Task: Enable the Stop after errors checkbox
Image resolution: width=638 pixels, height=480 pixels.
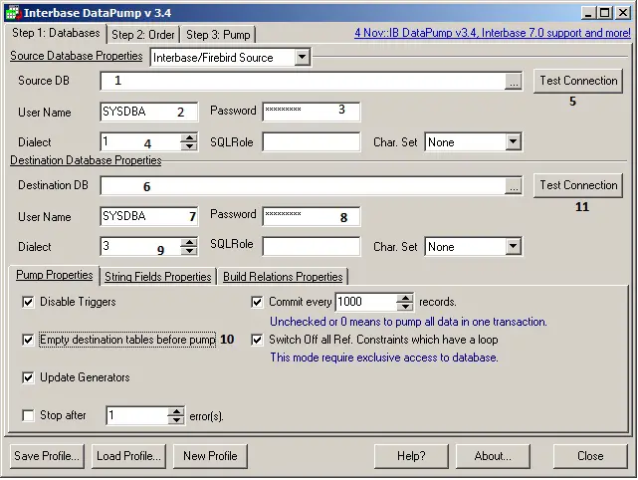Action: pos(28,415)
